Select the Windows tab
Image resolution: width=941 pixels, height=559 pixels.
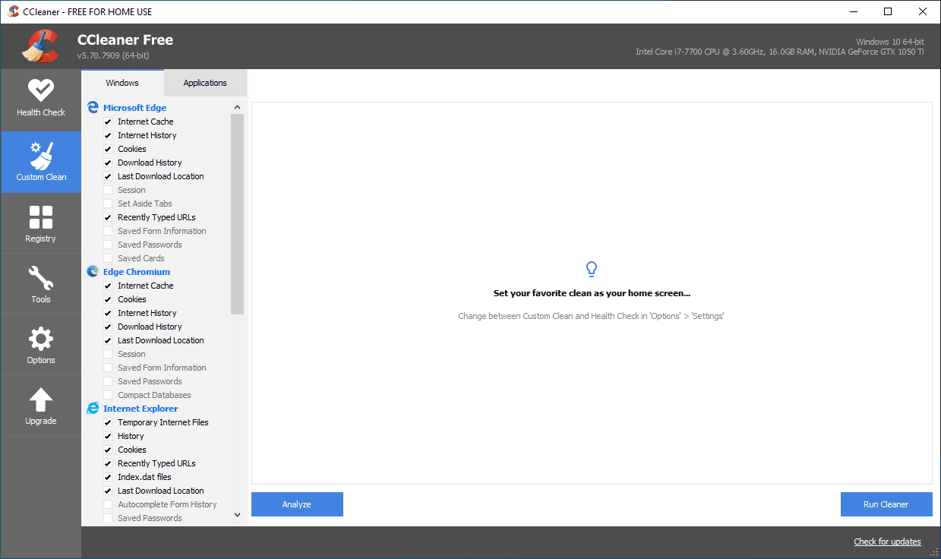122,82
